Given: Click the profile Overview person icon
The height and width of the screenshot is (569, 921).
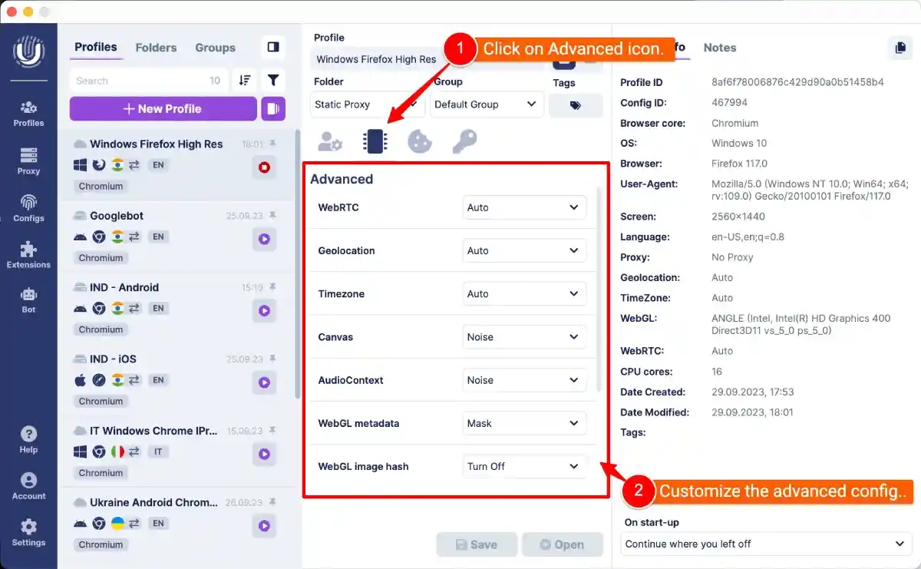Looking at the screenshot, I should 331,141.
